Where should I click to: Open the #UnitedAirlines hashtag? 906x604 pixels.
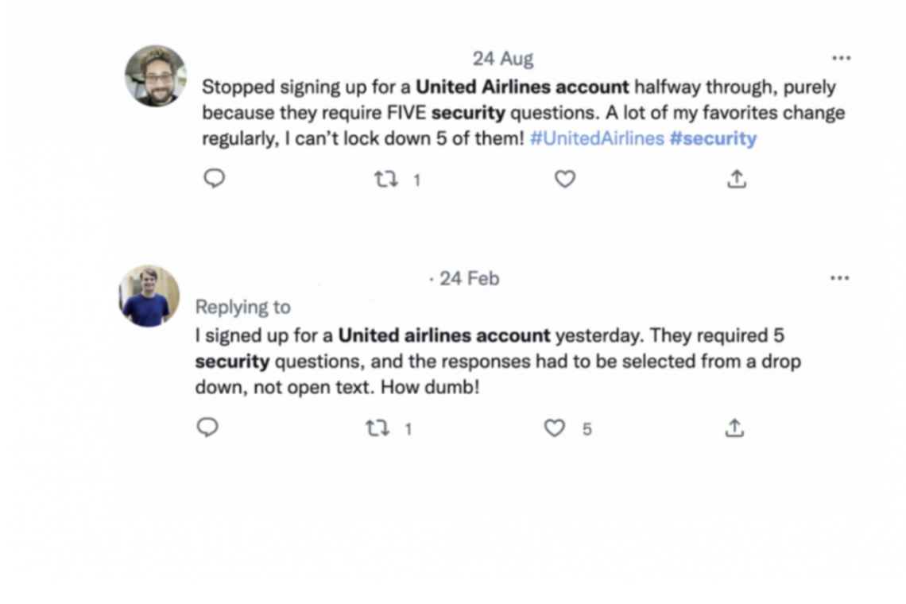pyautogui.click(x=597, y=138)
